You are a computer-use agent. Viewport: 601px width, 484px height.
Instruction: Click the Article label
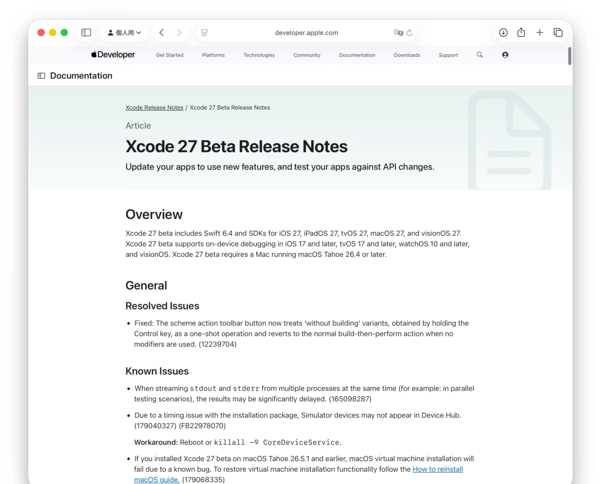coord(138,126)
